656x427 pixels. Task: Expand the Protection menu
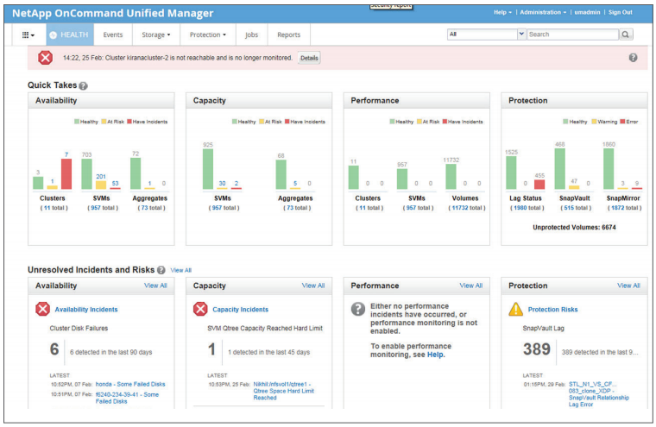coord(208,35)
